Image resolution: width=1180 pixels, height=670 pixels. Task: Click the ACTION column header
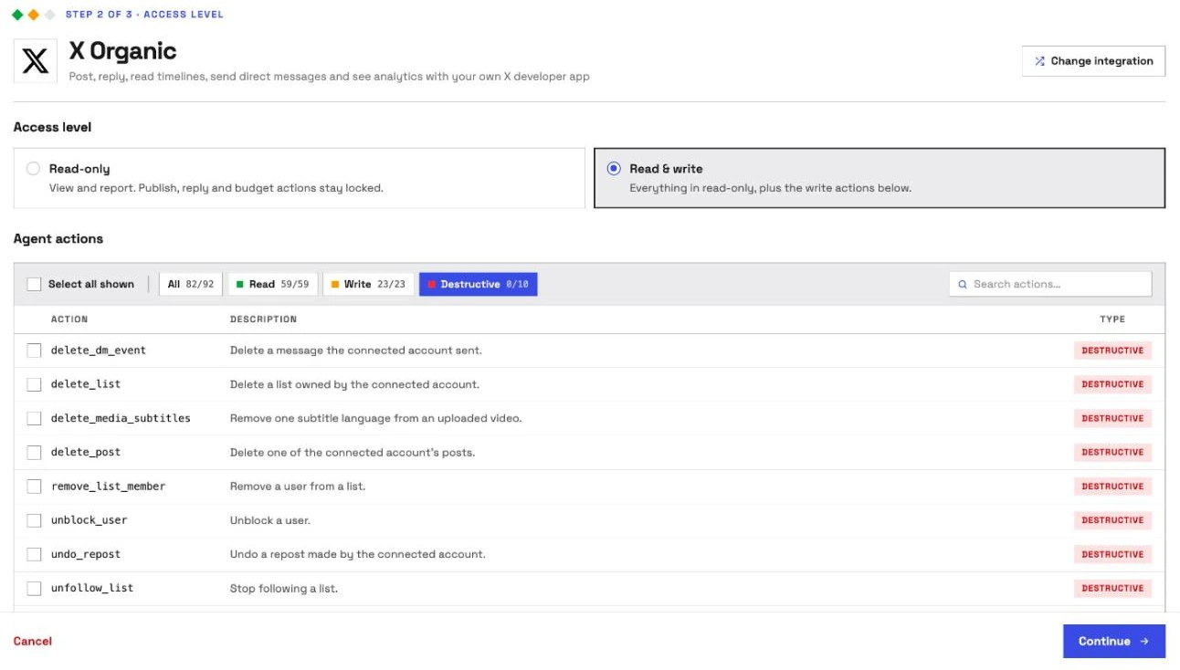[69, 319]
